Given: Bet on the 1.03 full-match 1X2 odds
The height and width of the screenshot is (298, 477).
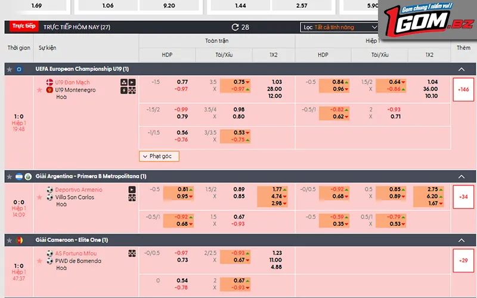Looking at the screenshot, I should tap(277, 82).
